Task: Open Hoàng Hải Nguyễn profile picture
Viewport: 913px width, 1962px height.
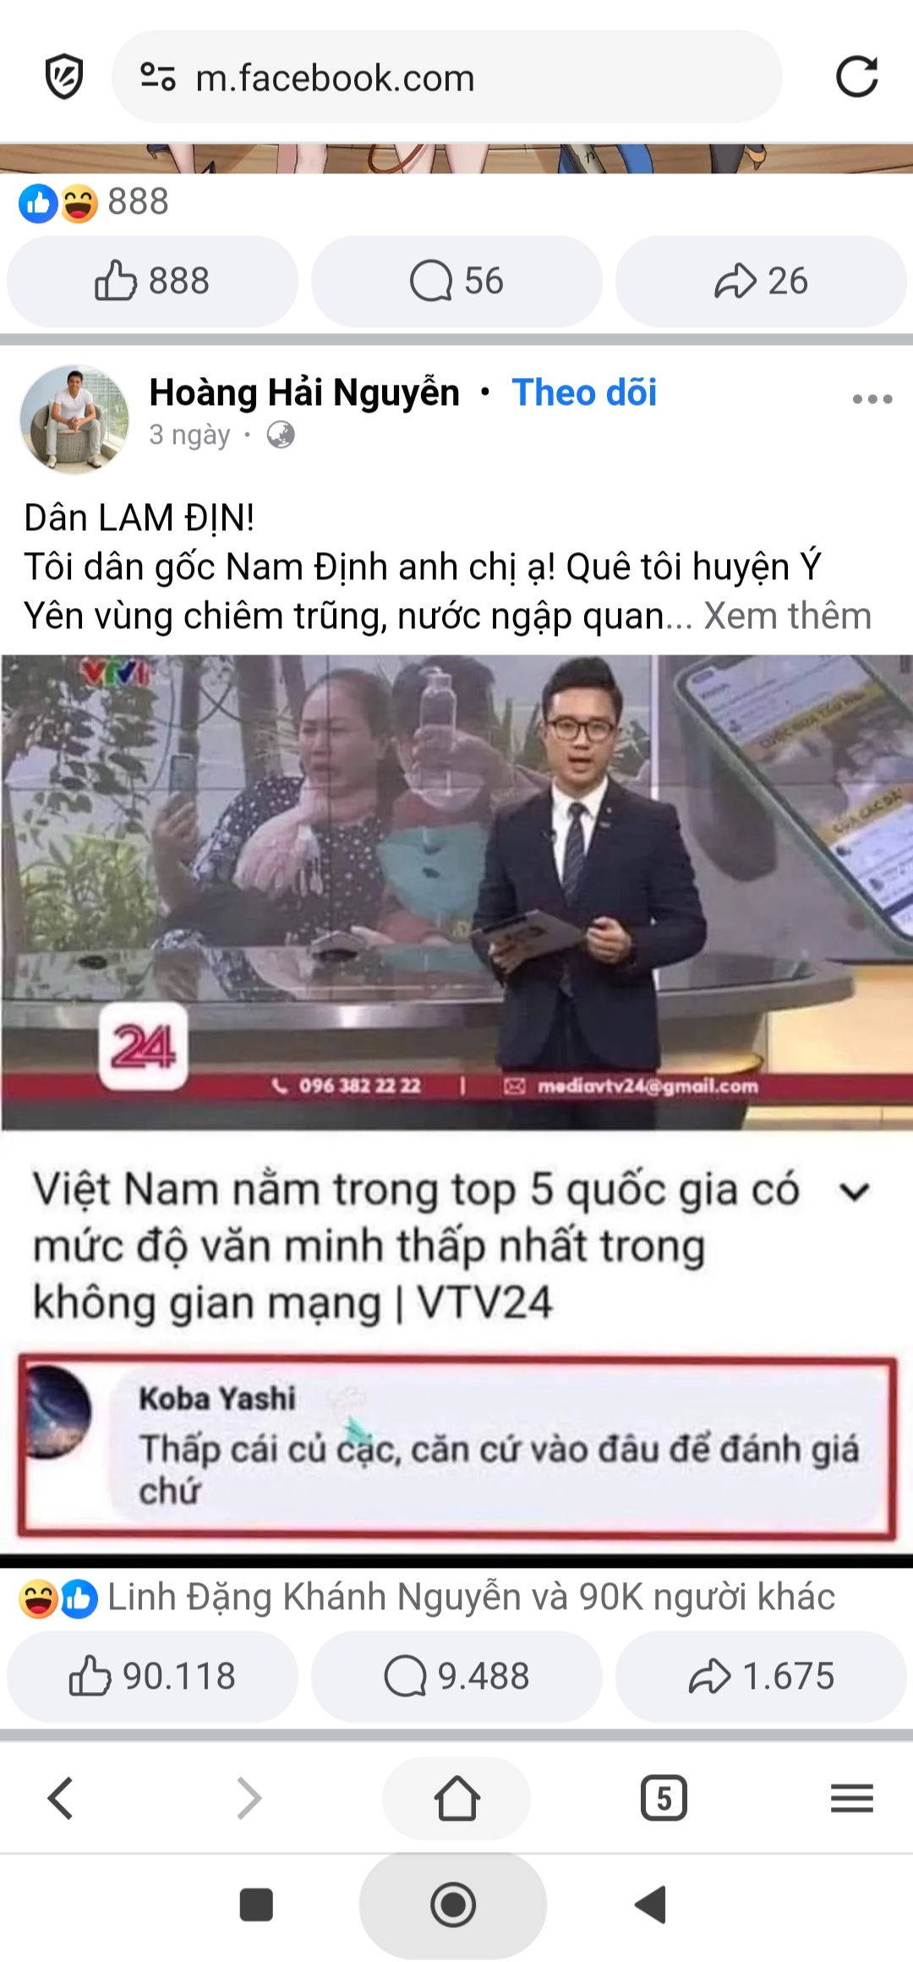Action: tap(74, 419)
